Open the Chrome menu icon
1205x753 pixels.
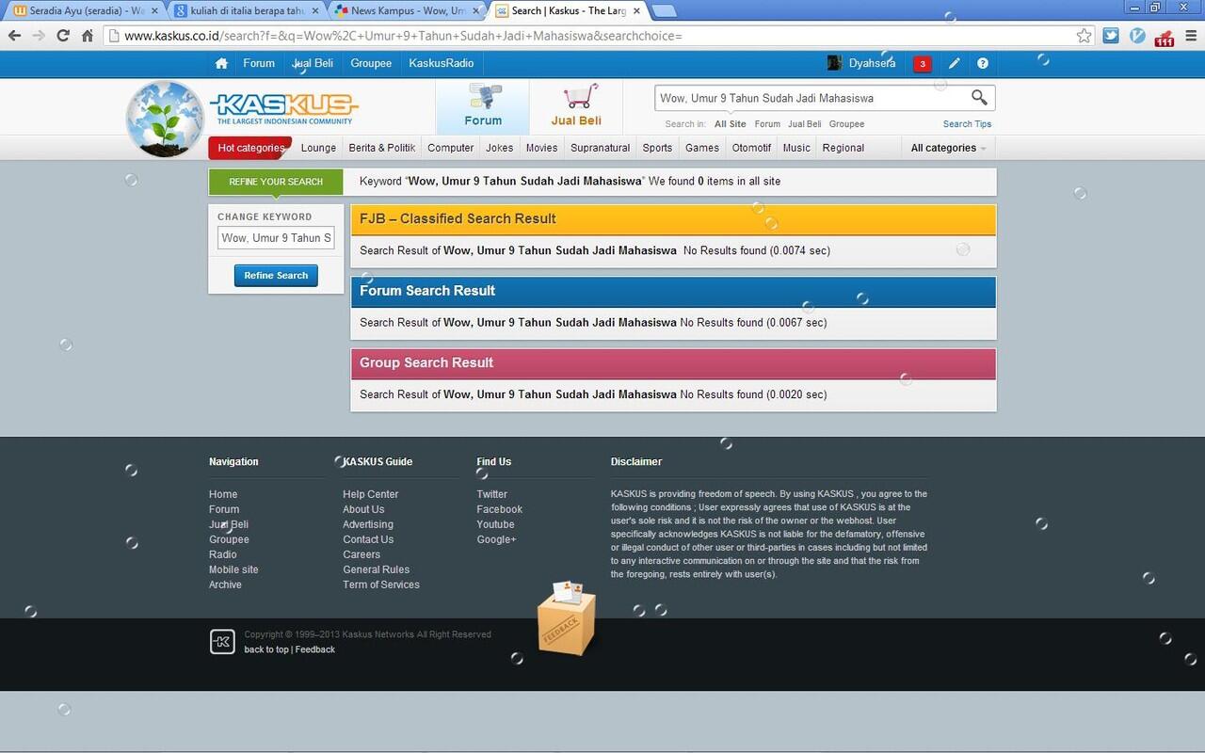point(1191,36)
